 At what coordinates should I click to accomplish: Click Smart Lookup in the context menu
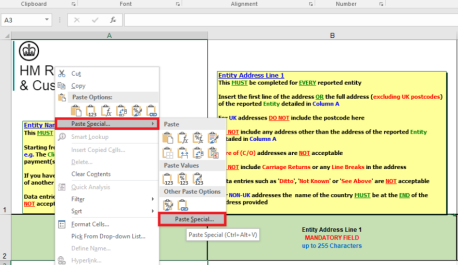tap(107, 137)
